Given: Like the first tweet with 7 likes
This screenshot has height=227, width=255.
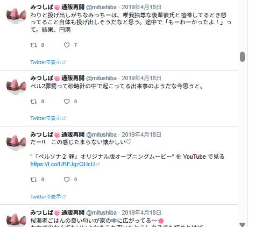Looking at the screenshot, I should pyautogui.click(x=67, y=45).
